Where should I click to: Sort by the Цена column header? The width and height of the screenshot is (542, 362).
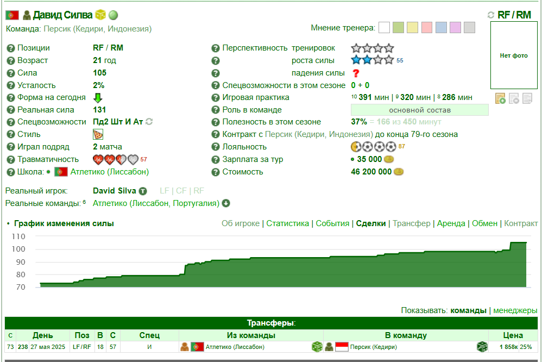513,335
